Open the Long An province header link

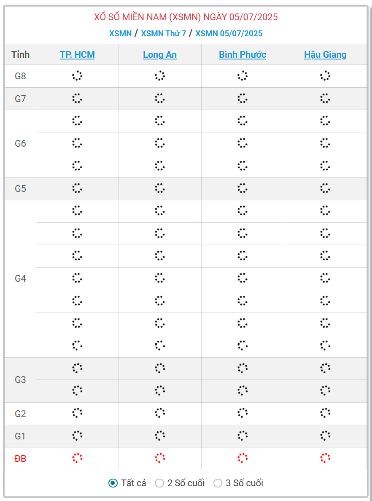(x=160, y=55)
